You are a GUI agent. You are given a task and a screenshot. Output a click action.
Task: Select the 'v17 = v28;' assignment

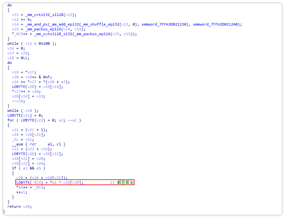[x=18, y=53]
